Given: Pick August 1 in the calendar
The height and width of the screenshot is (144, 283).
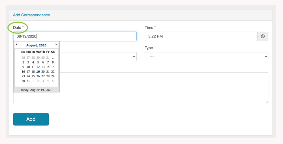Looking at the screenshot, I should pos(53,58).
